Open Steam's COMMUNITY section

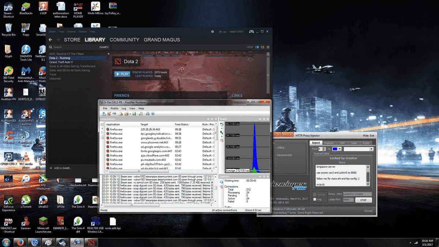124,40
